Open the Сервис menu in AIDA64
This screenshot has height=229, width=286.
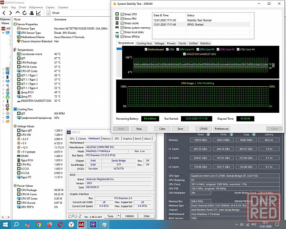(x=50, y=7)
